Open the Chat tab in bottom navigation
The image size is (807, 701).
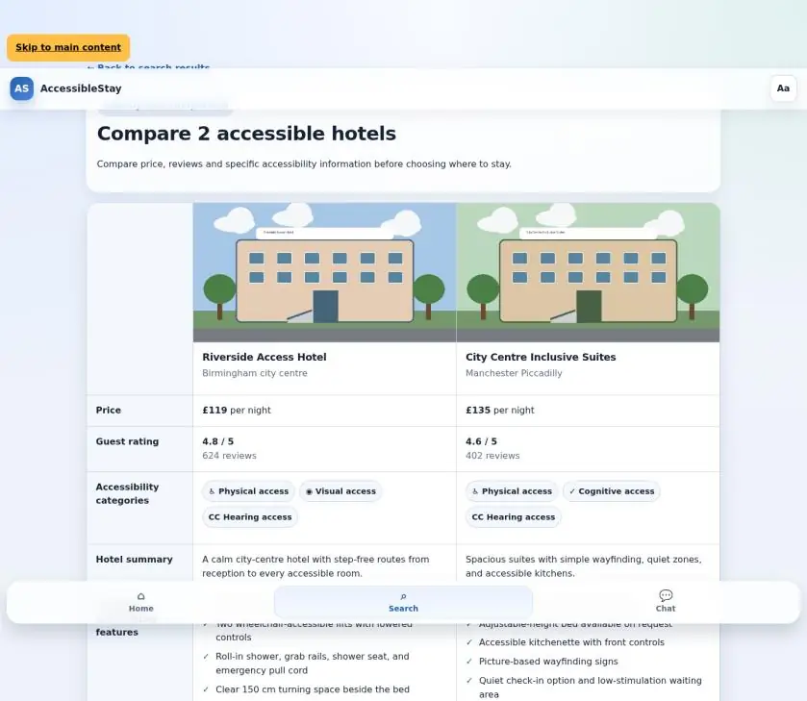[x=666, y=602]
